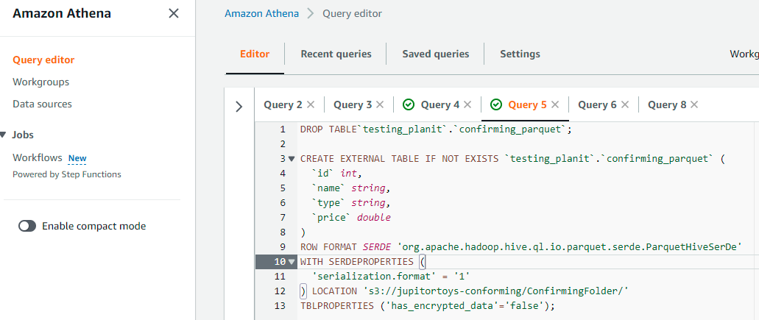This screenshot has width=759, height=320.
Task: Fold the WITH SERDEPROPERTIES code block
Action: (292, 261)
